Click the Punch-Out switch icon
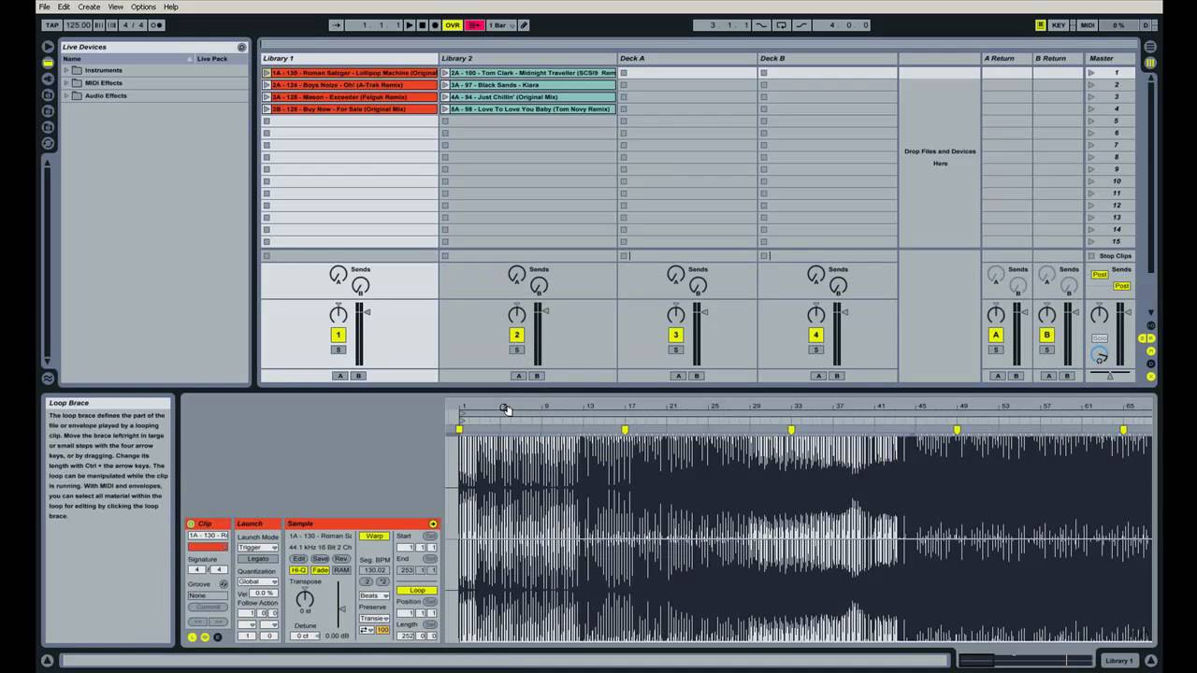Screen dimensions: 1197x673 (x=801, y=25)
